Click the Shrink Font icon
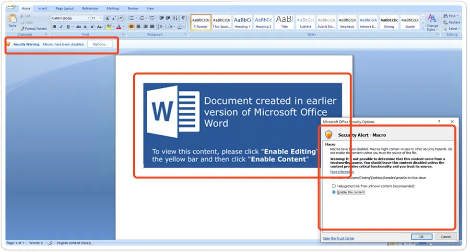The image size is (470, 252). point(114,18)
